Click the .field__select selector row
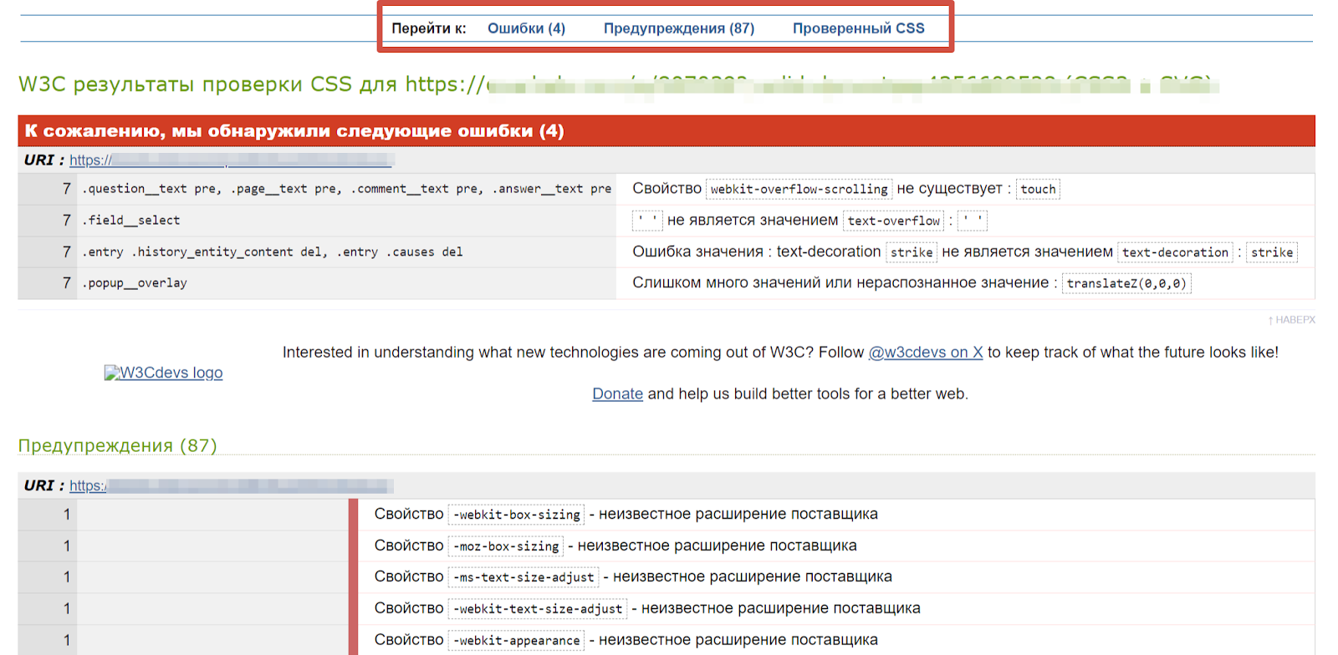Viewport: 1338px width, 655px height. point(346,221)
